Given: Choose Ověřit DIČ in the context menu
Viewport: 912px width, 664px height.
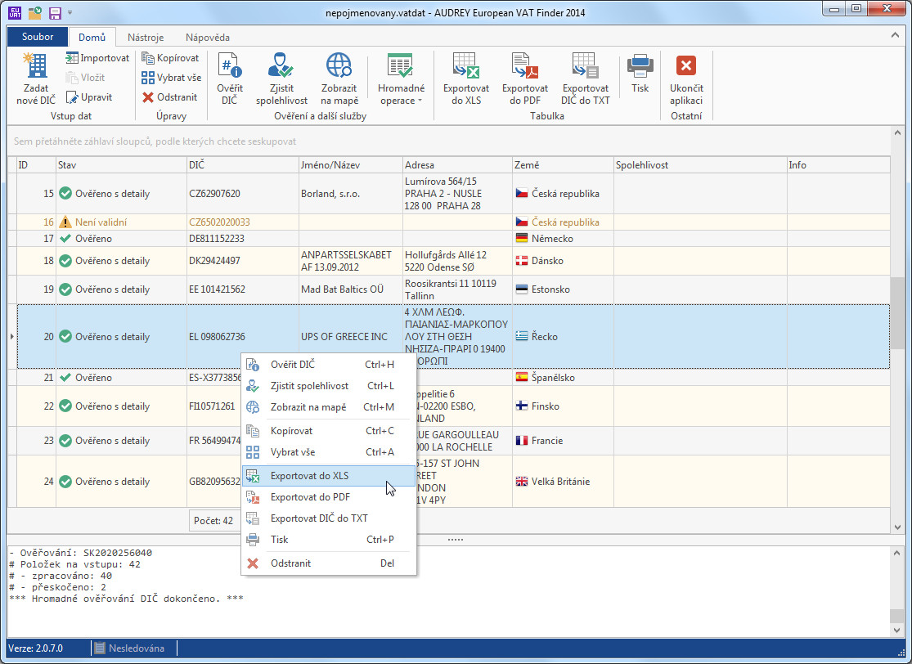Looking at the screenshot, I should pyautogui.click(x=329, y=365).
